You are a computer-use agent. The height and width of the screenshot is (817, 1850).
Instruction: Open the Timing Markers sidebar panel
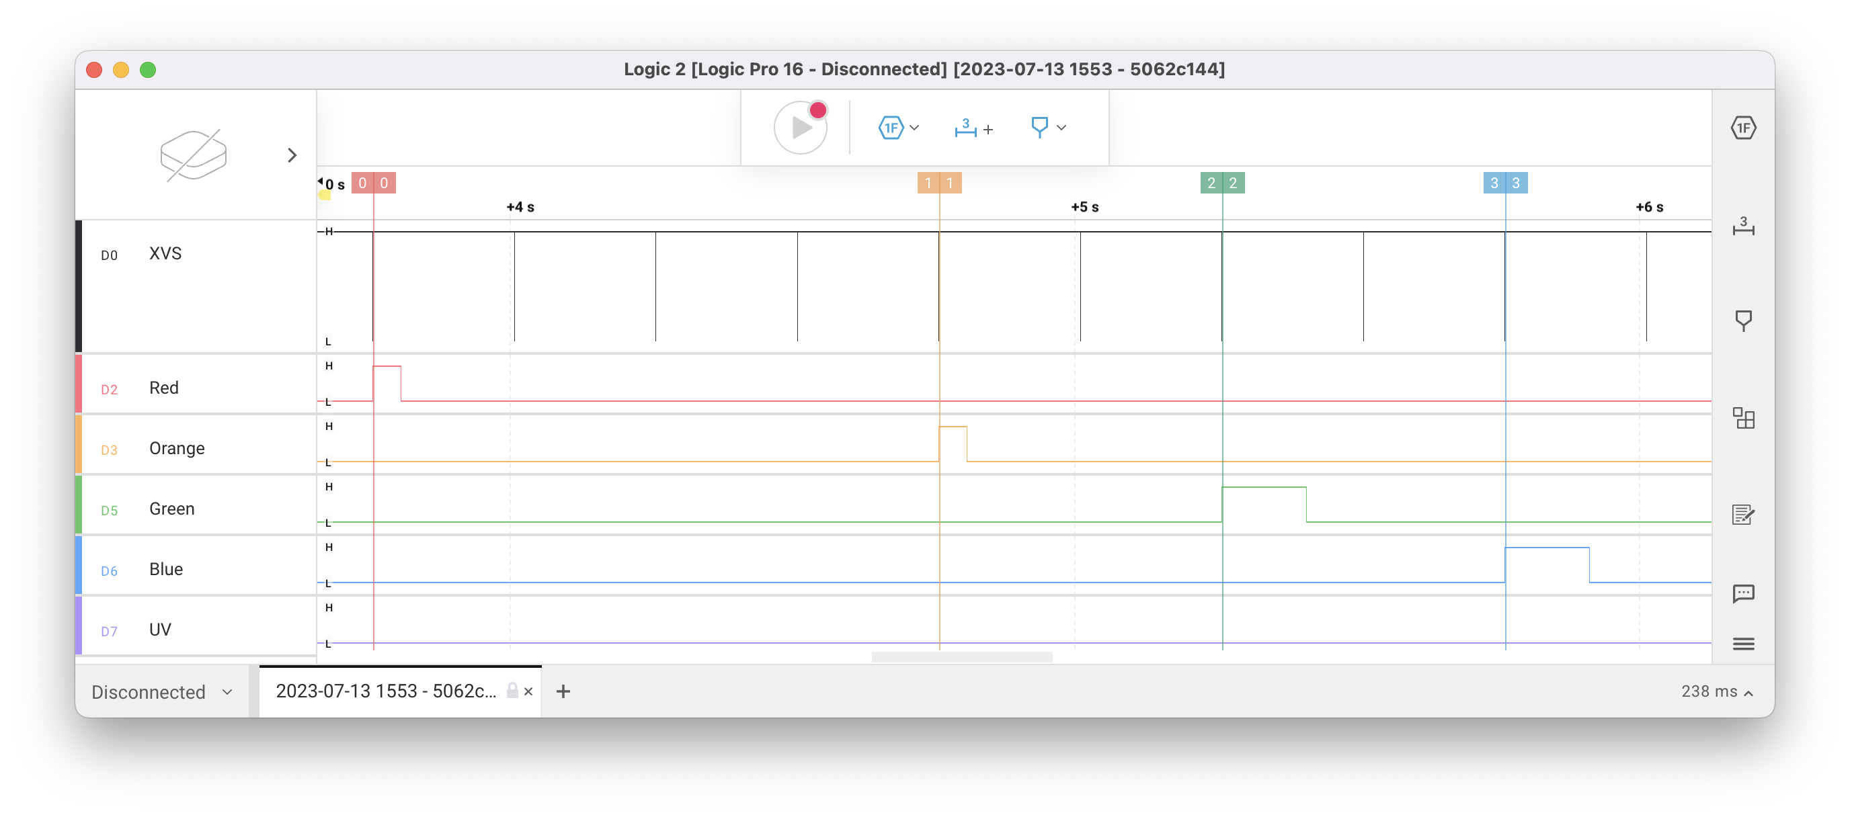[x=1743, y=320]
